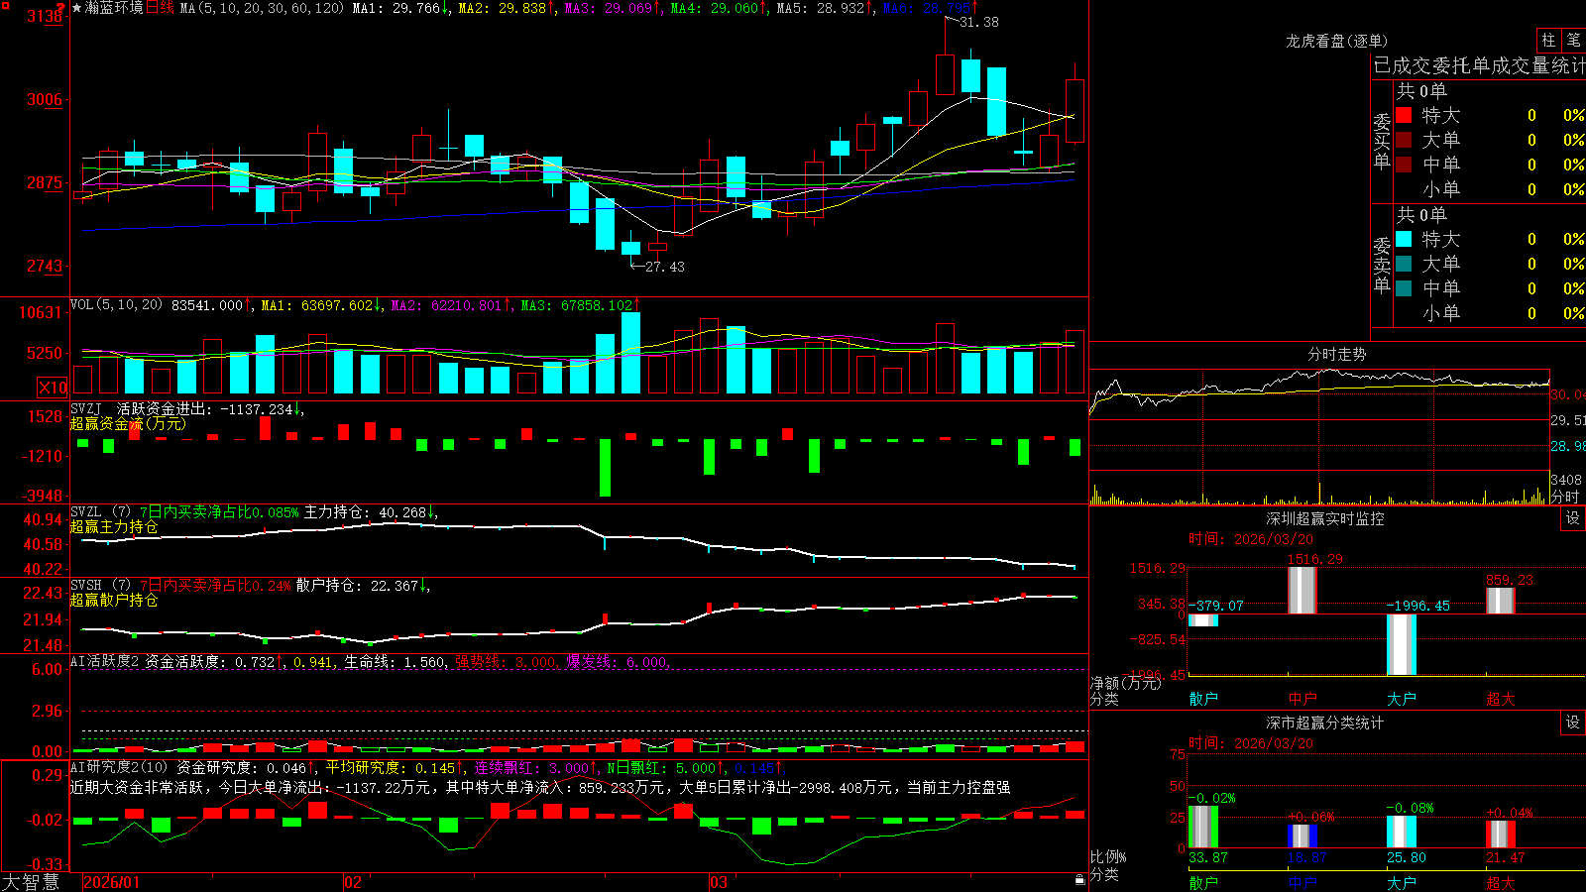Click the 03 month marker on time axis
The width and height of the screenshot is (1586, 892).
[x=719, y=882]
